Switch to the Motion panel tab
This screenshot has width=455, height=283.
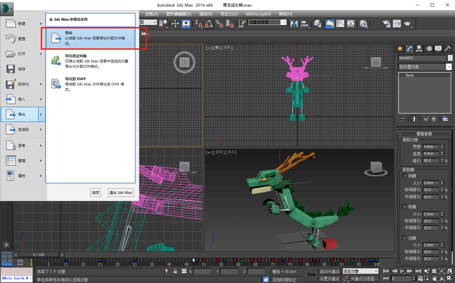429,49
